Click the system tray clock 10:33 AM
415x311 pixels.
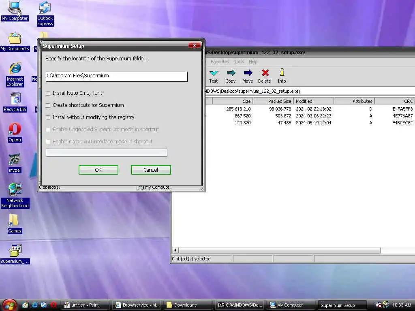tap(402, 305)
